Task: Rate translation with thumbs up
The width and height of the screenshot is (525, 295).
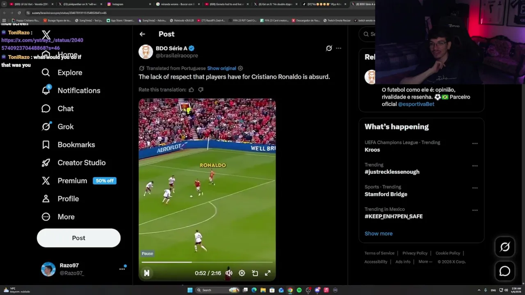Action: tap(191, 90)
